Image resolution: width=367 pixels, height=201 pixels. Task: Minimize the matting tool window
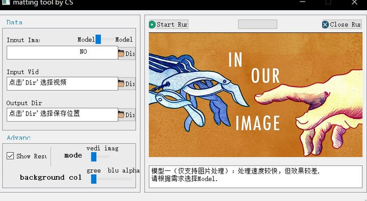pyautogui.click(x=303, y=3)
